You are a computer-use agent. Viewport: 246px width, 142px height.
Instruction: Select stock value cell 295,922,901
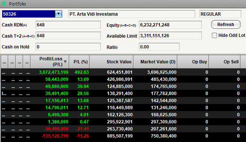pyautogui.click(x=120, y=122)
